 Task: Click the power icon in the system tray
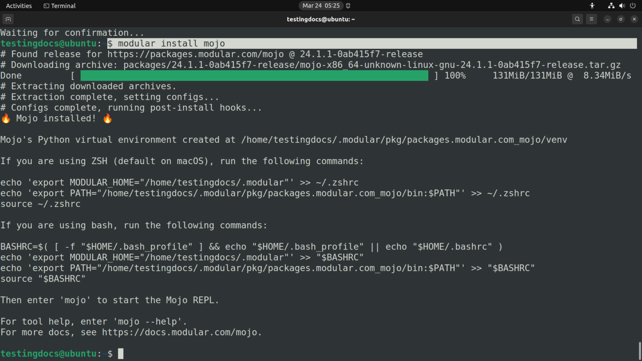632,5
